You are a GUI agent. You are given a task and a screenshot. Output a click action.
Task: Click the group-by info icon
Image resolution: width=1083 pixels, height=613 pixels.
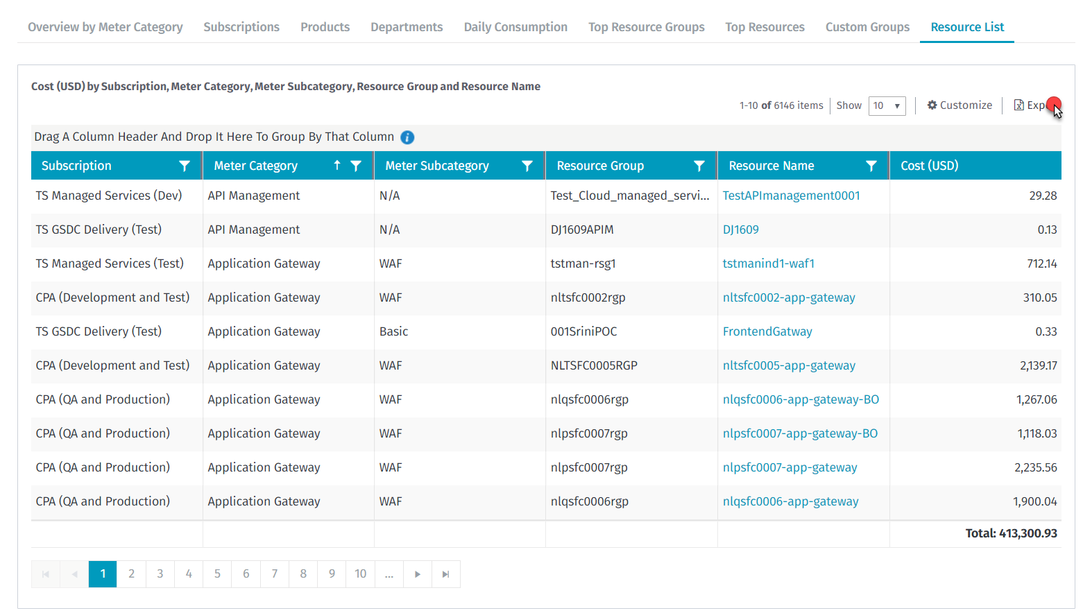408,137
